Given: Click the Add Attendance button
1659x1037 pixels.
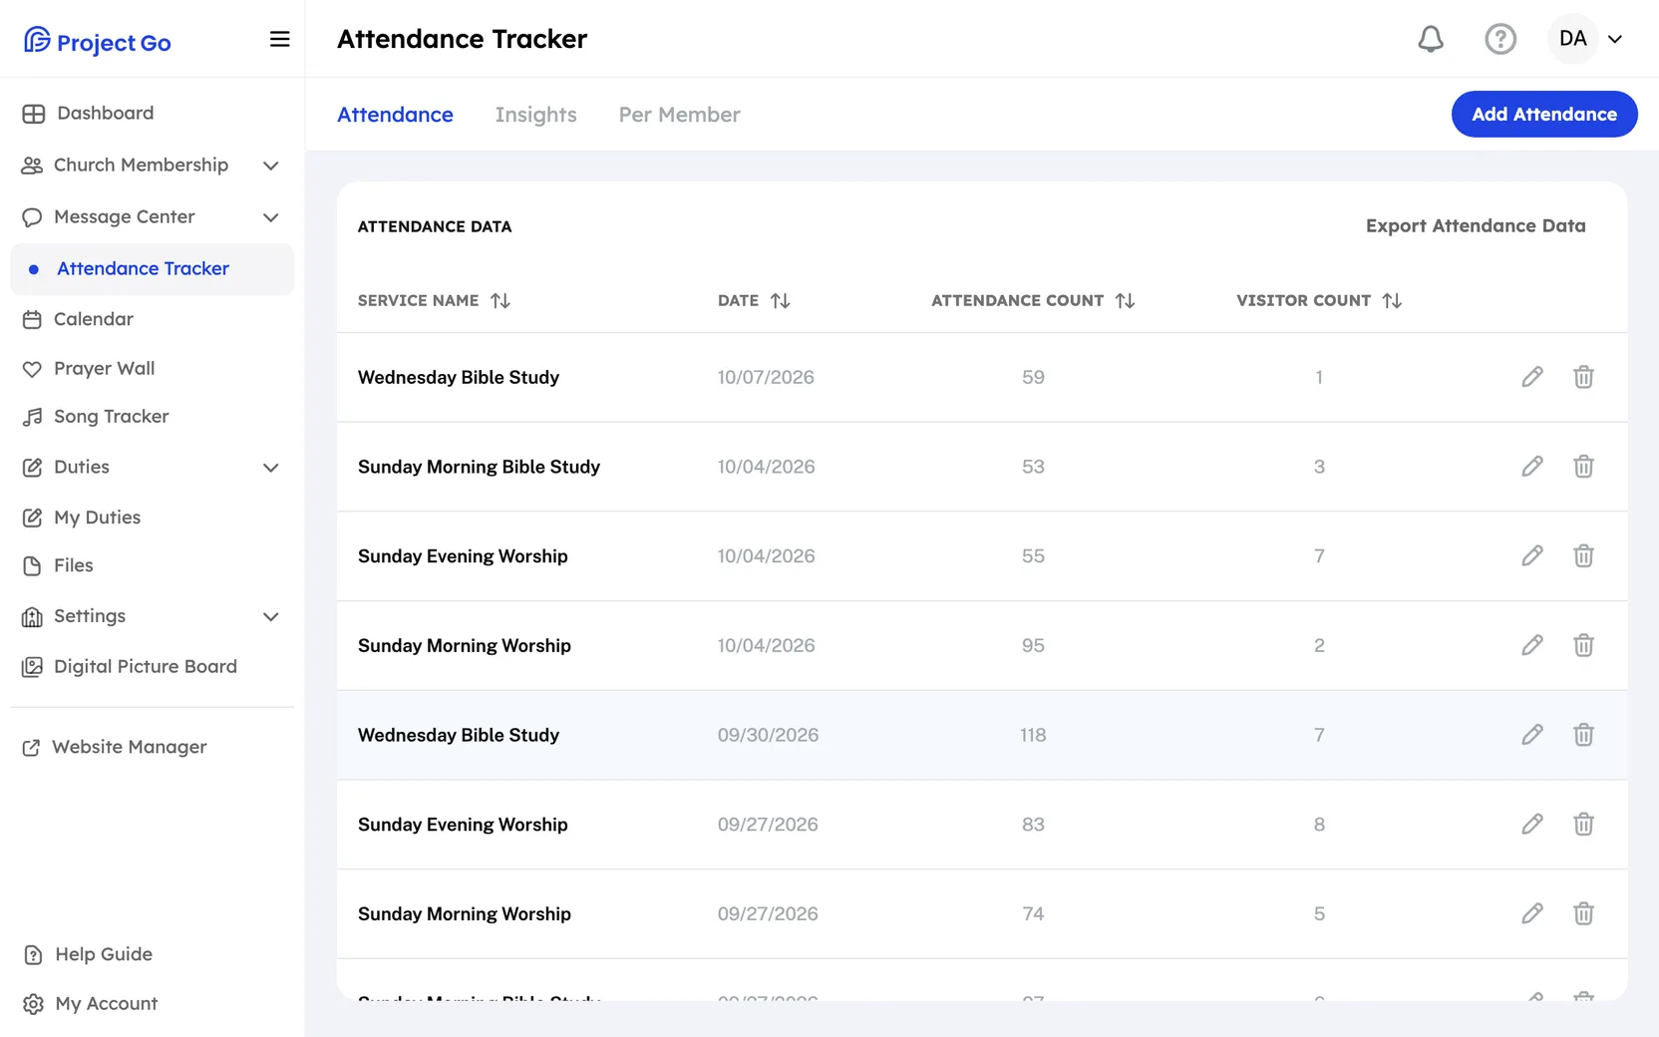Looking at the screenshot, I should [x=1544, y=114].
